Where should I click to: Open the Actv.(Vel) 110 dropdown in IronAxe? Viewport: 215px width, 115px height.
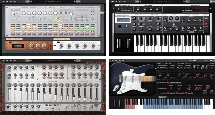(x=180, y=68)
